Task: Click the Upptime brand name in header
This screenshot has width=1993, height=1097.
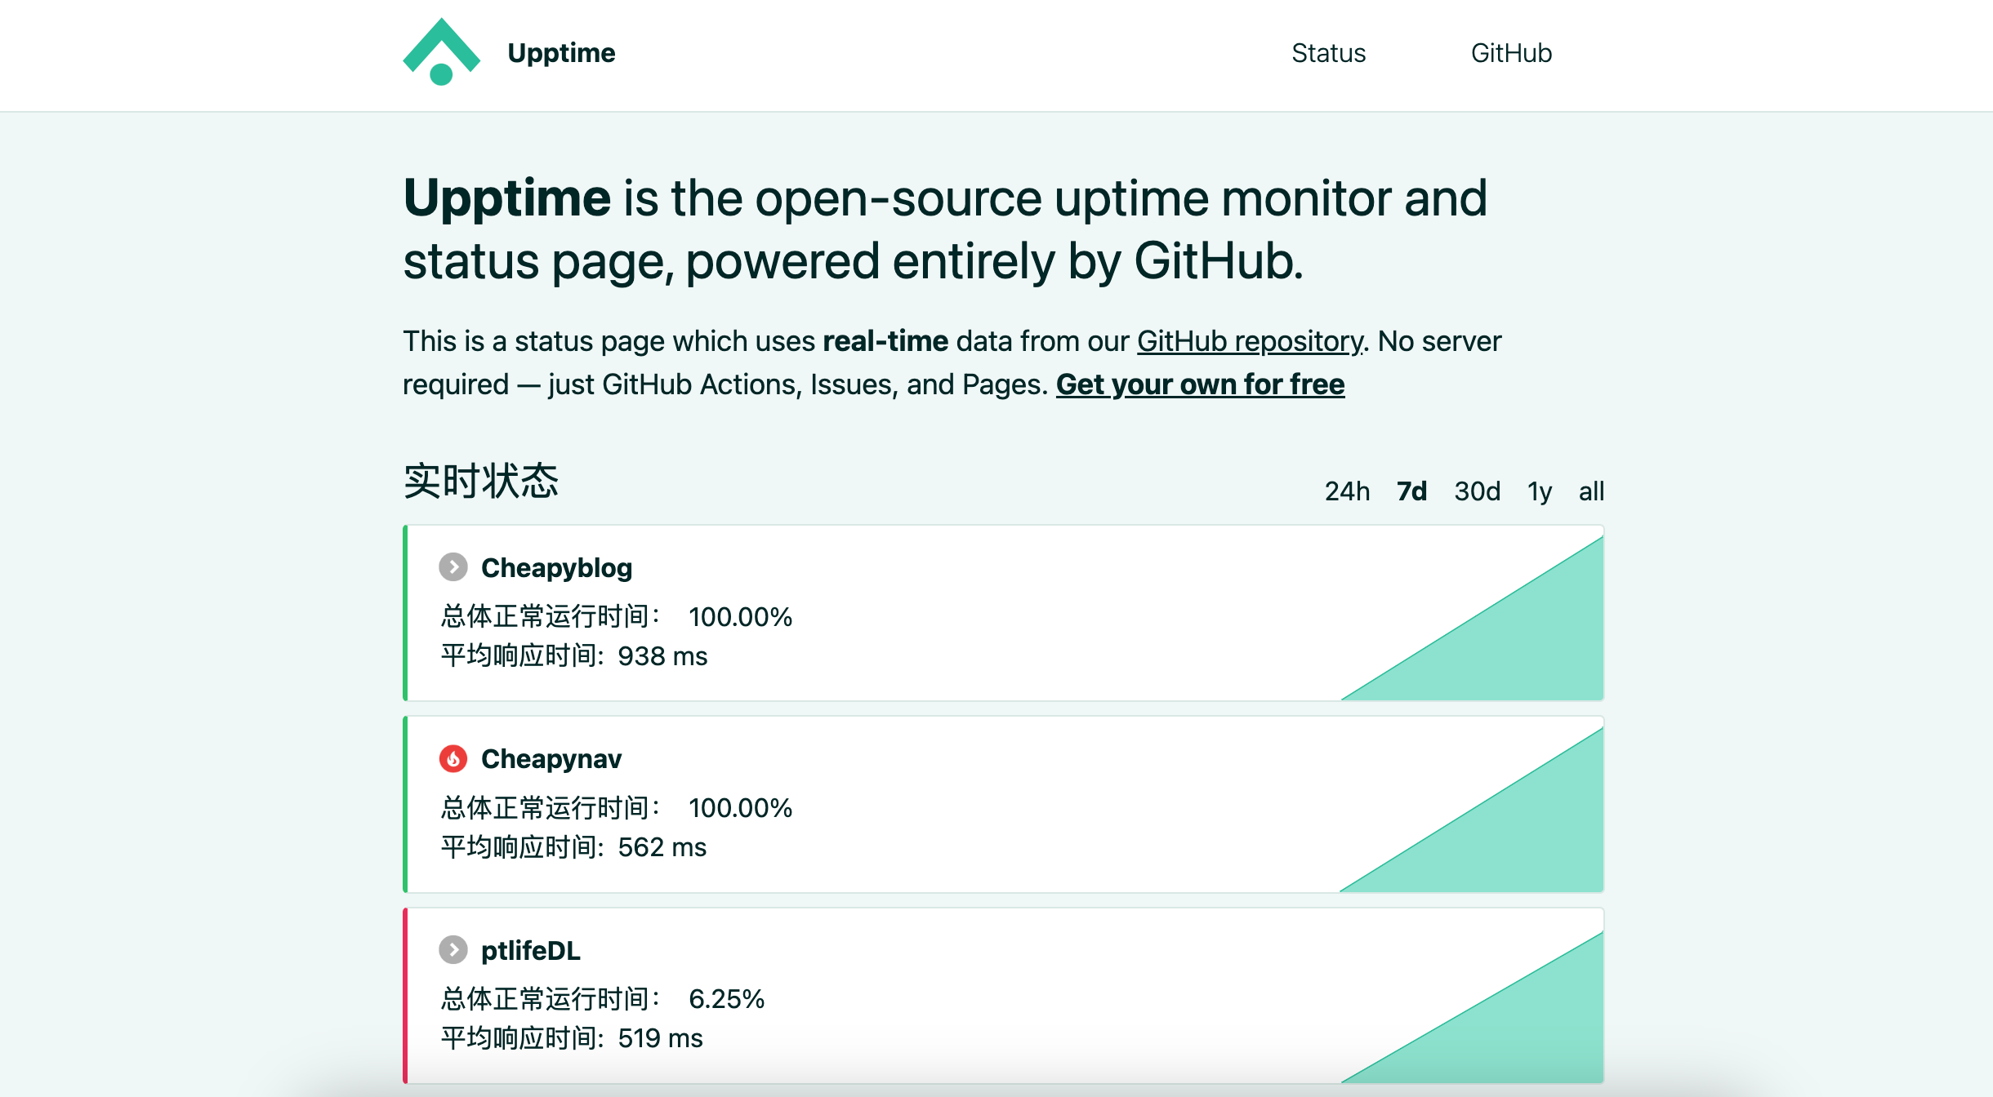Action: pos(561,53)
